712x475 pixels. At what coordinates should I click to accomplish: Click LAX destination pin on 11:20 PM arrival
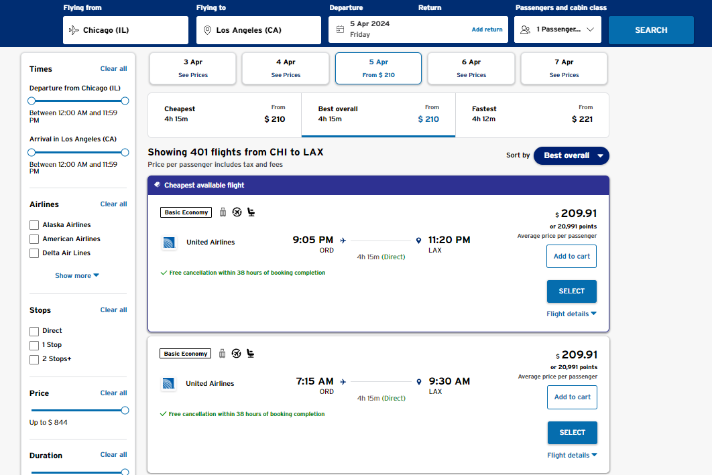pos(418,241)
